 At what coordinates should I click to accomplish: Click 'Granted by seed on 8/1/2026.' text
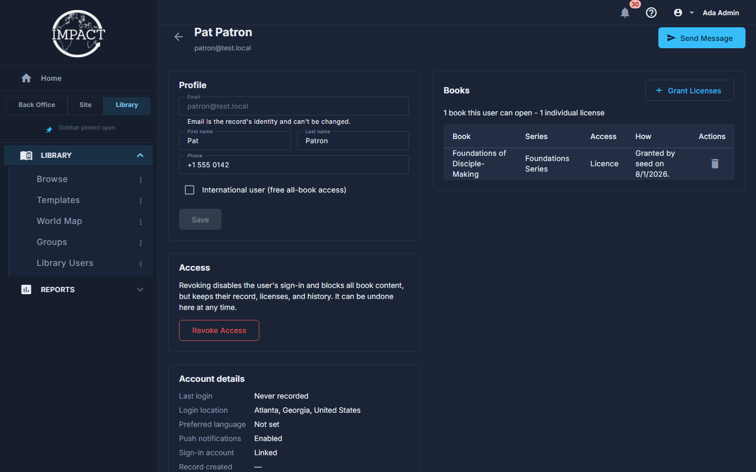(655, 164)
